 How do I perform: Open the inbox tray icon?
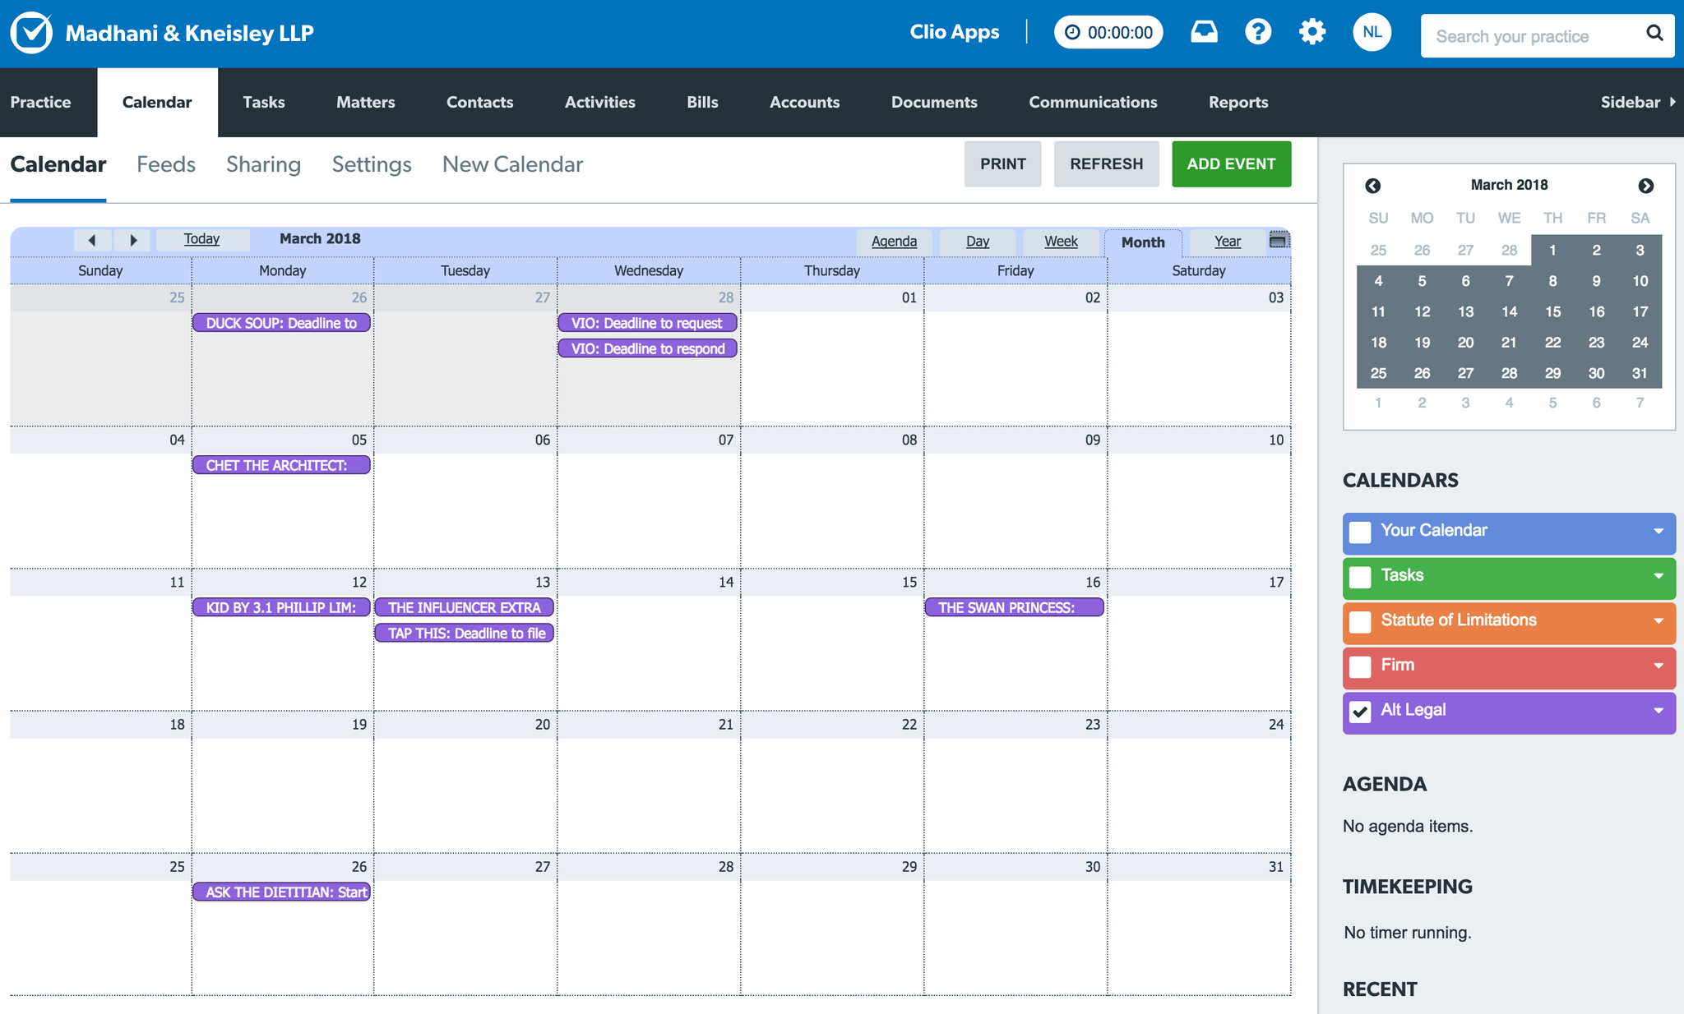point(1204,33)
